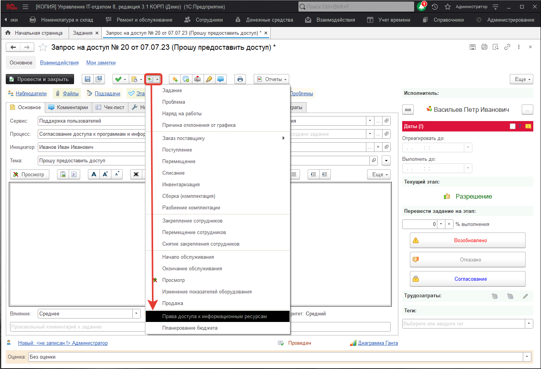Open notifications bell with red badge
541x369 pixels.
tap(421, 7)
